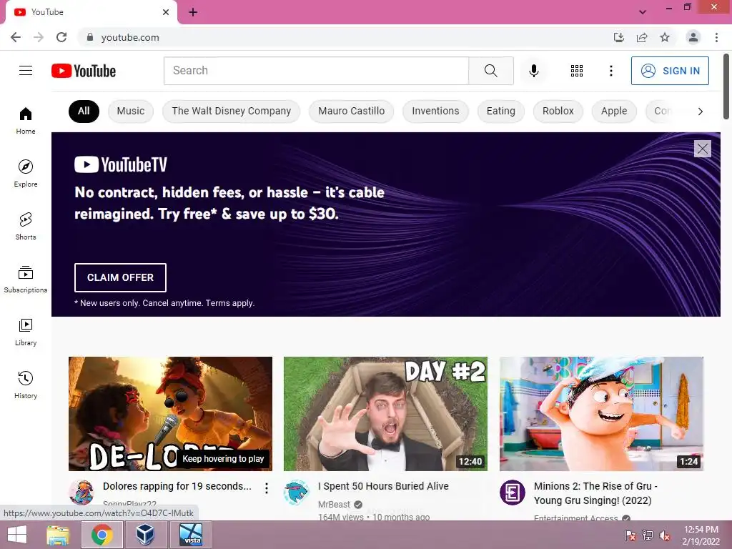732x549 pixels.
Task: Click SonnyPlayz channel avatar
Action: point(81,492)
